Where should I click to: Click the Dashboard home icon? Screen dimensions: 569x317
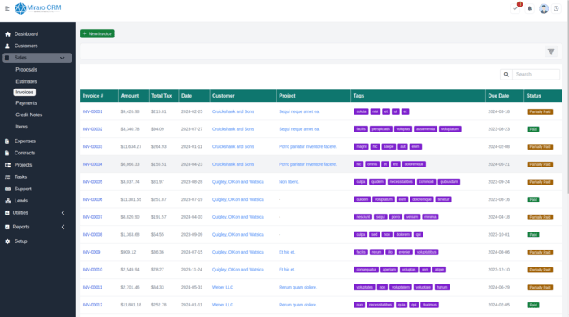[x=7, y=33]
